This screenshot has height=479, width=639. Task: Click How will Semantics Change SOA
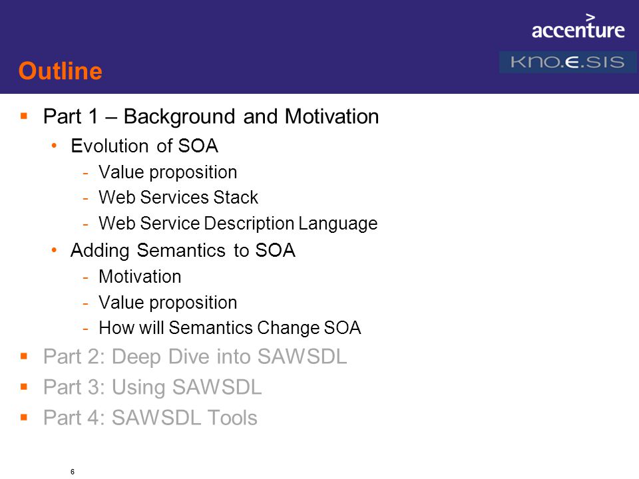(x=230, y=328)
